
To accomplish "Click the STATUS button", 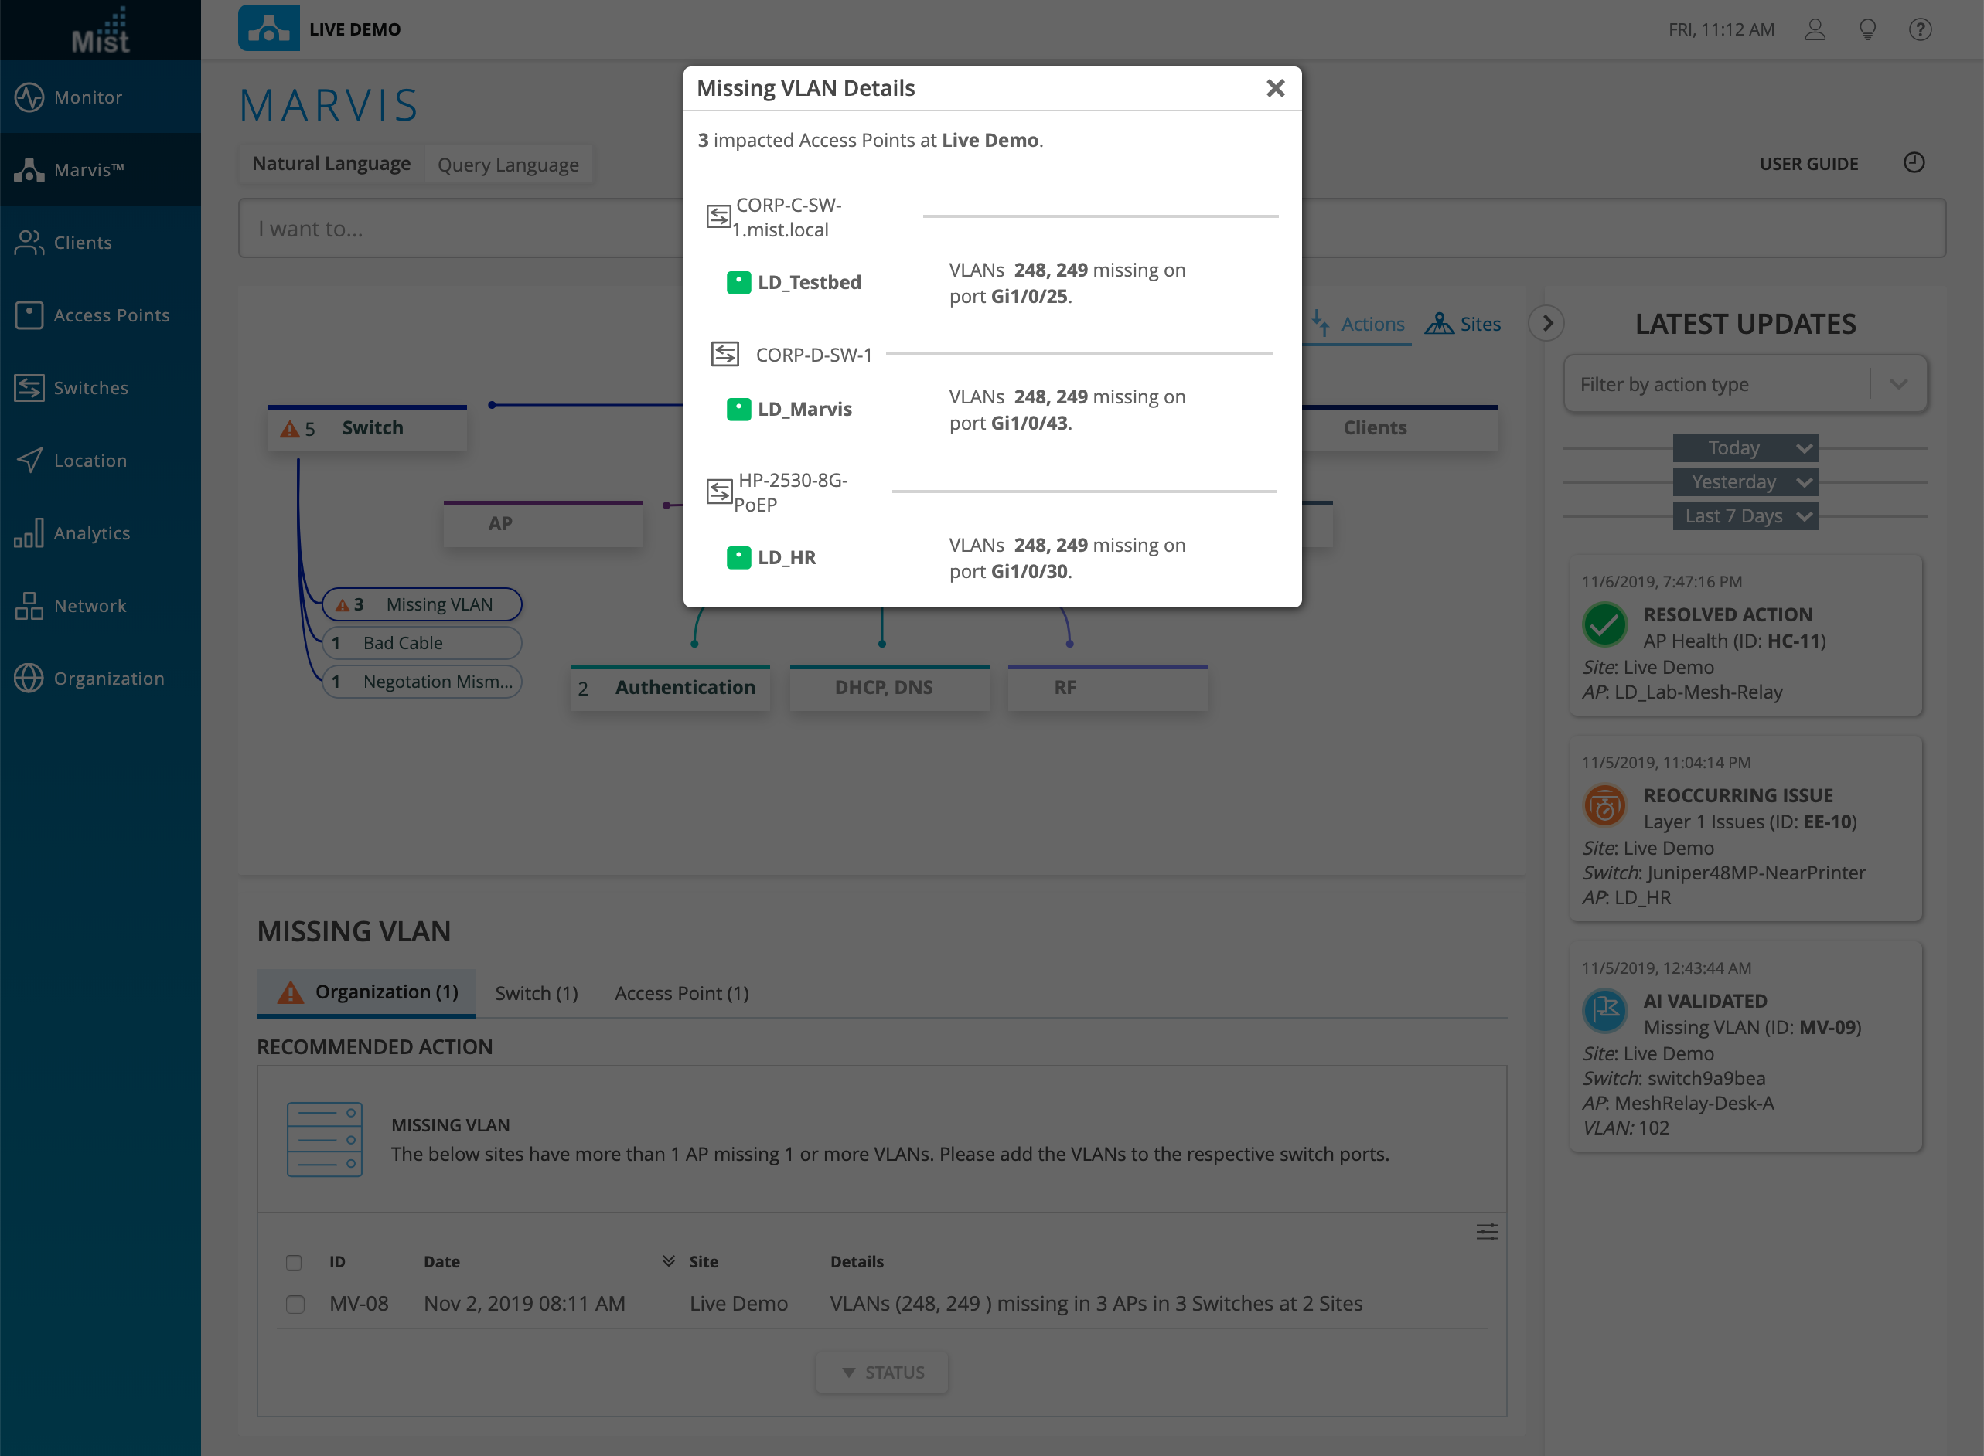I will tap(881, 1373).
